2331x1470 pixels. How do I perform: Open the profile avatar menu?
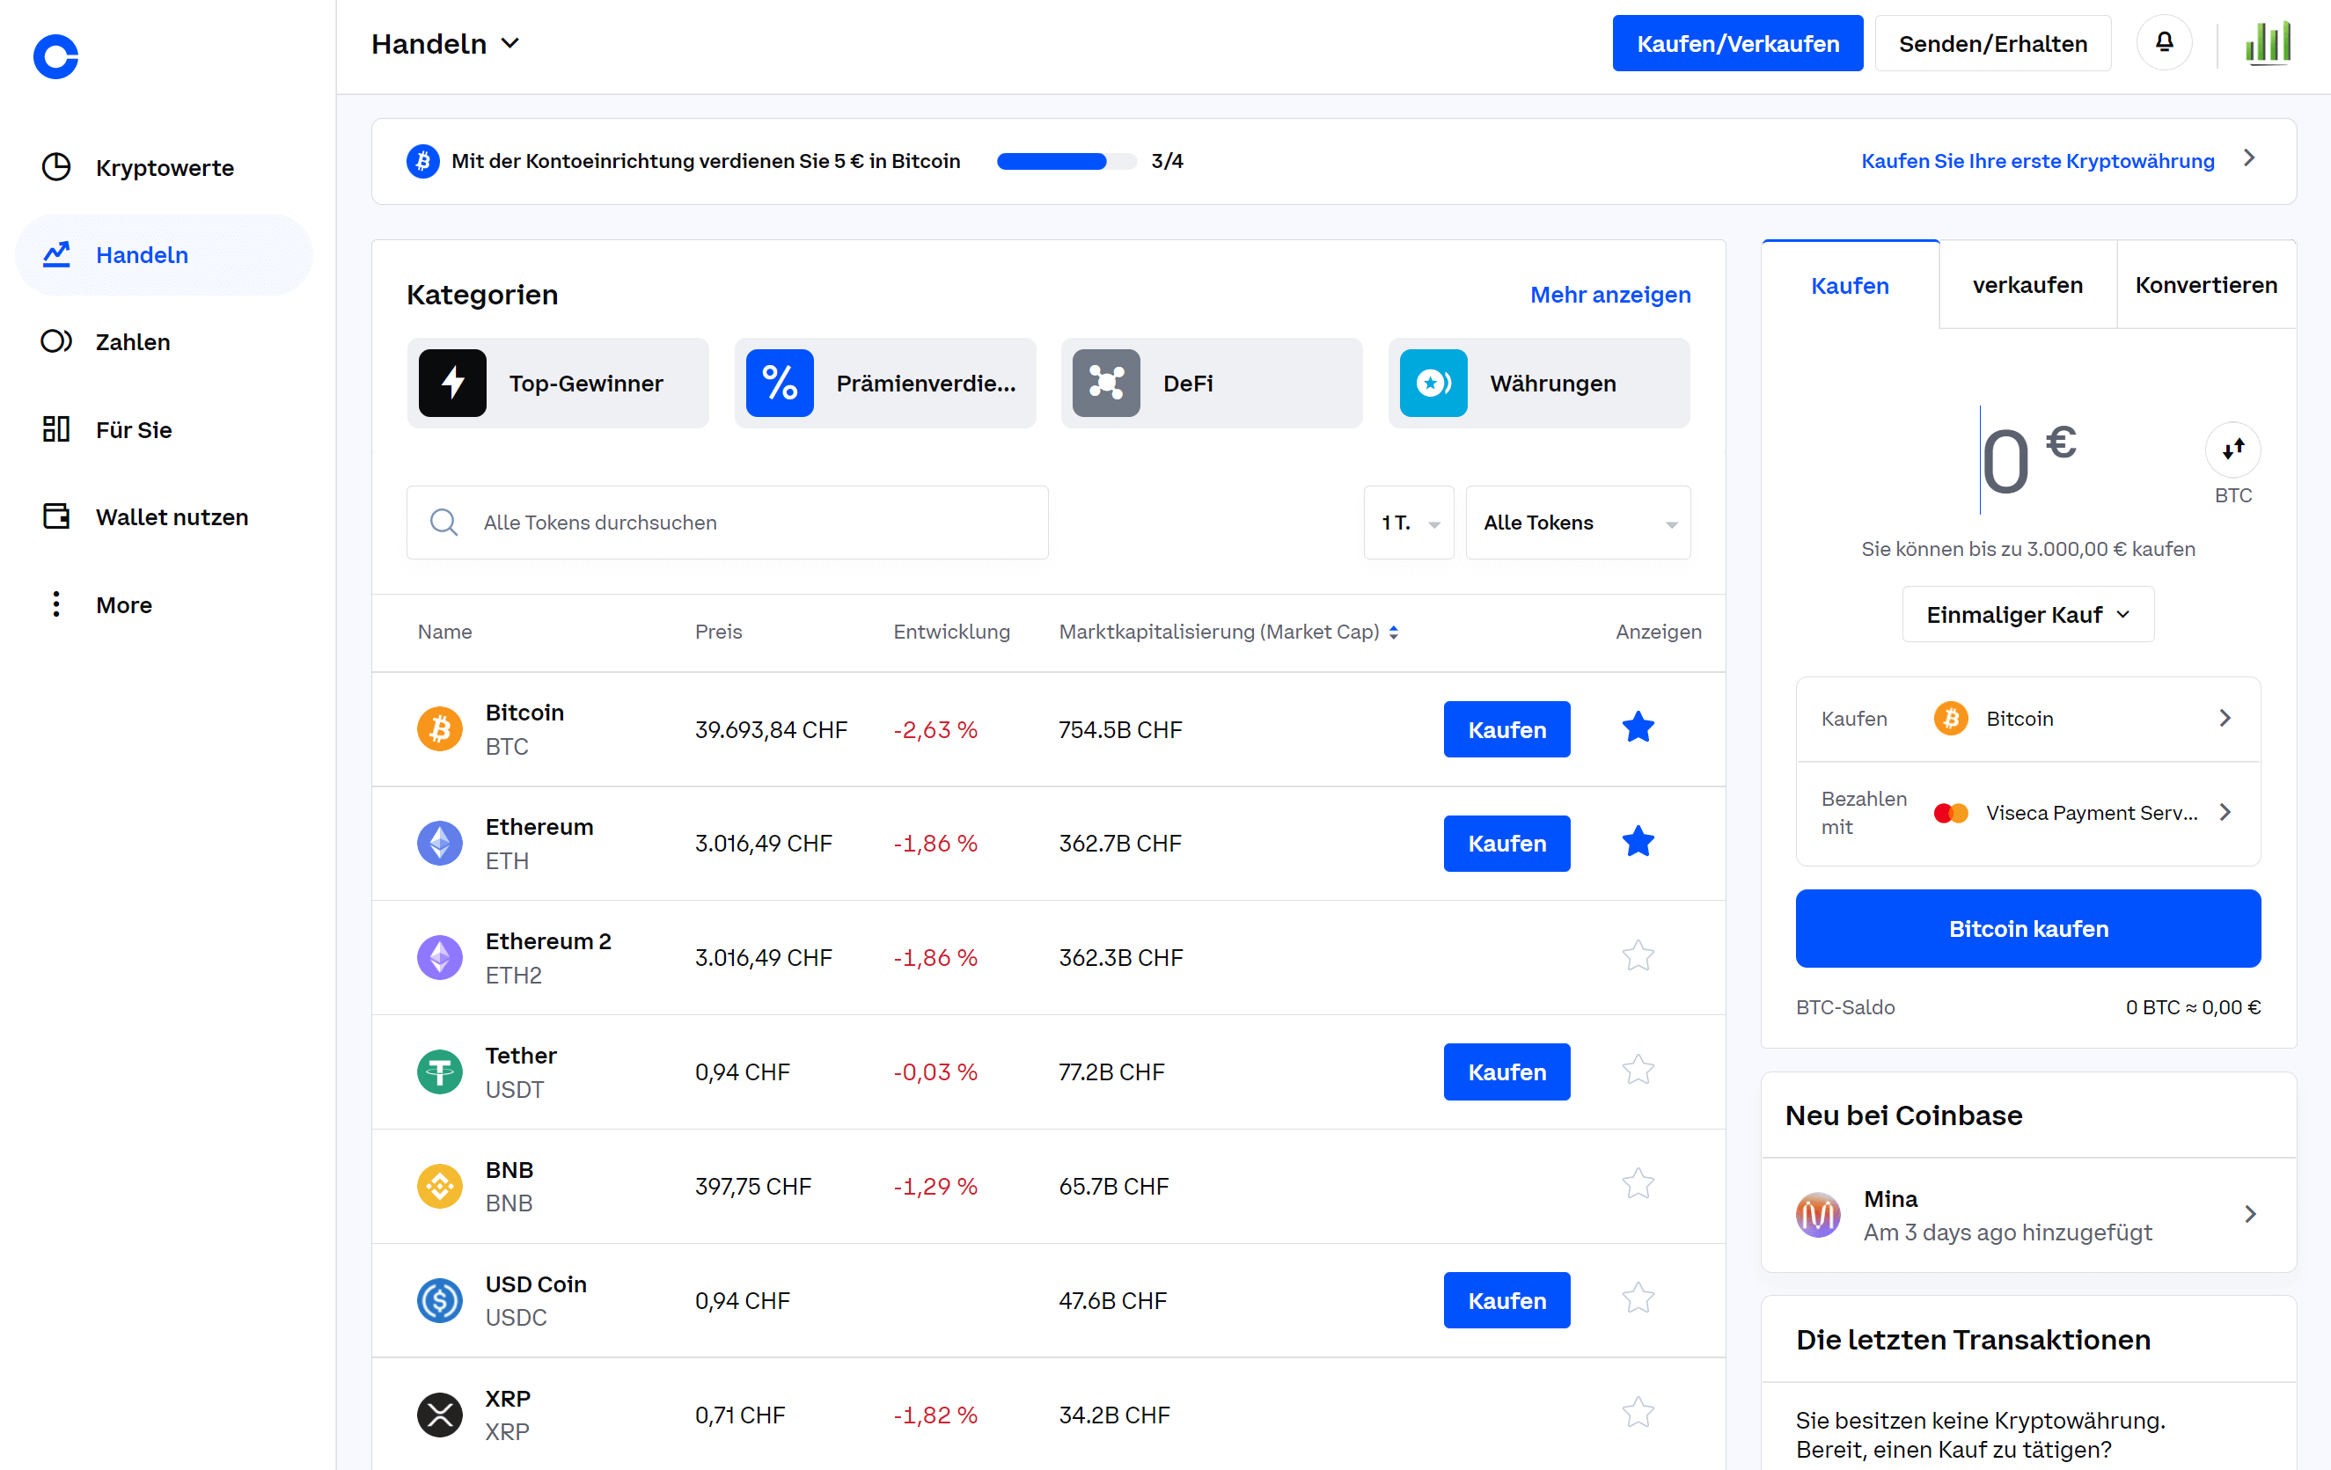[2268, 42]
